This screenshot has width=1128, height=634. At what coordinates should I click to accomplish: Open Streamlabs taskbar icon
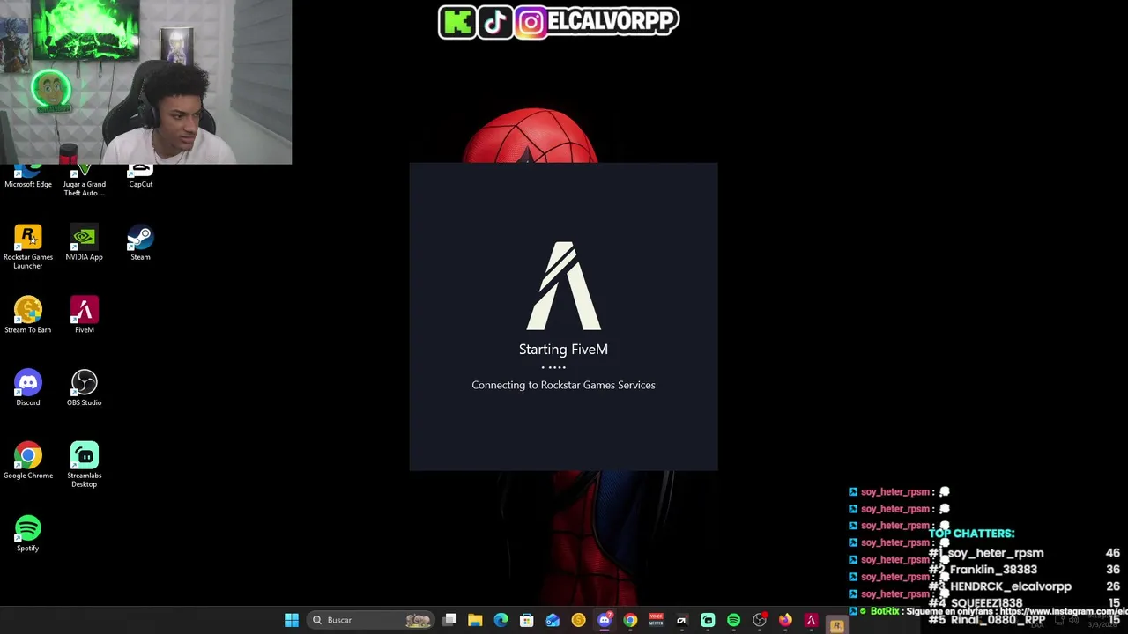click(708, 620)
